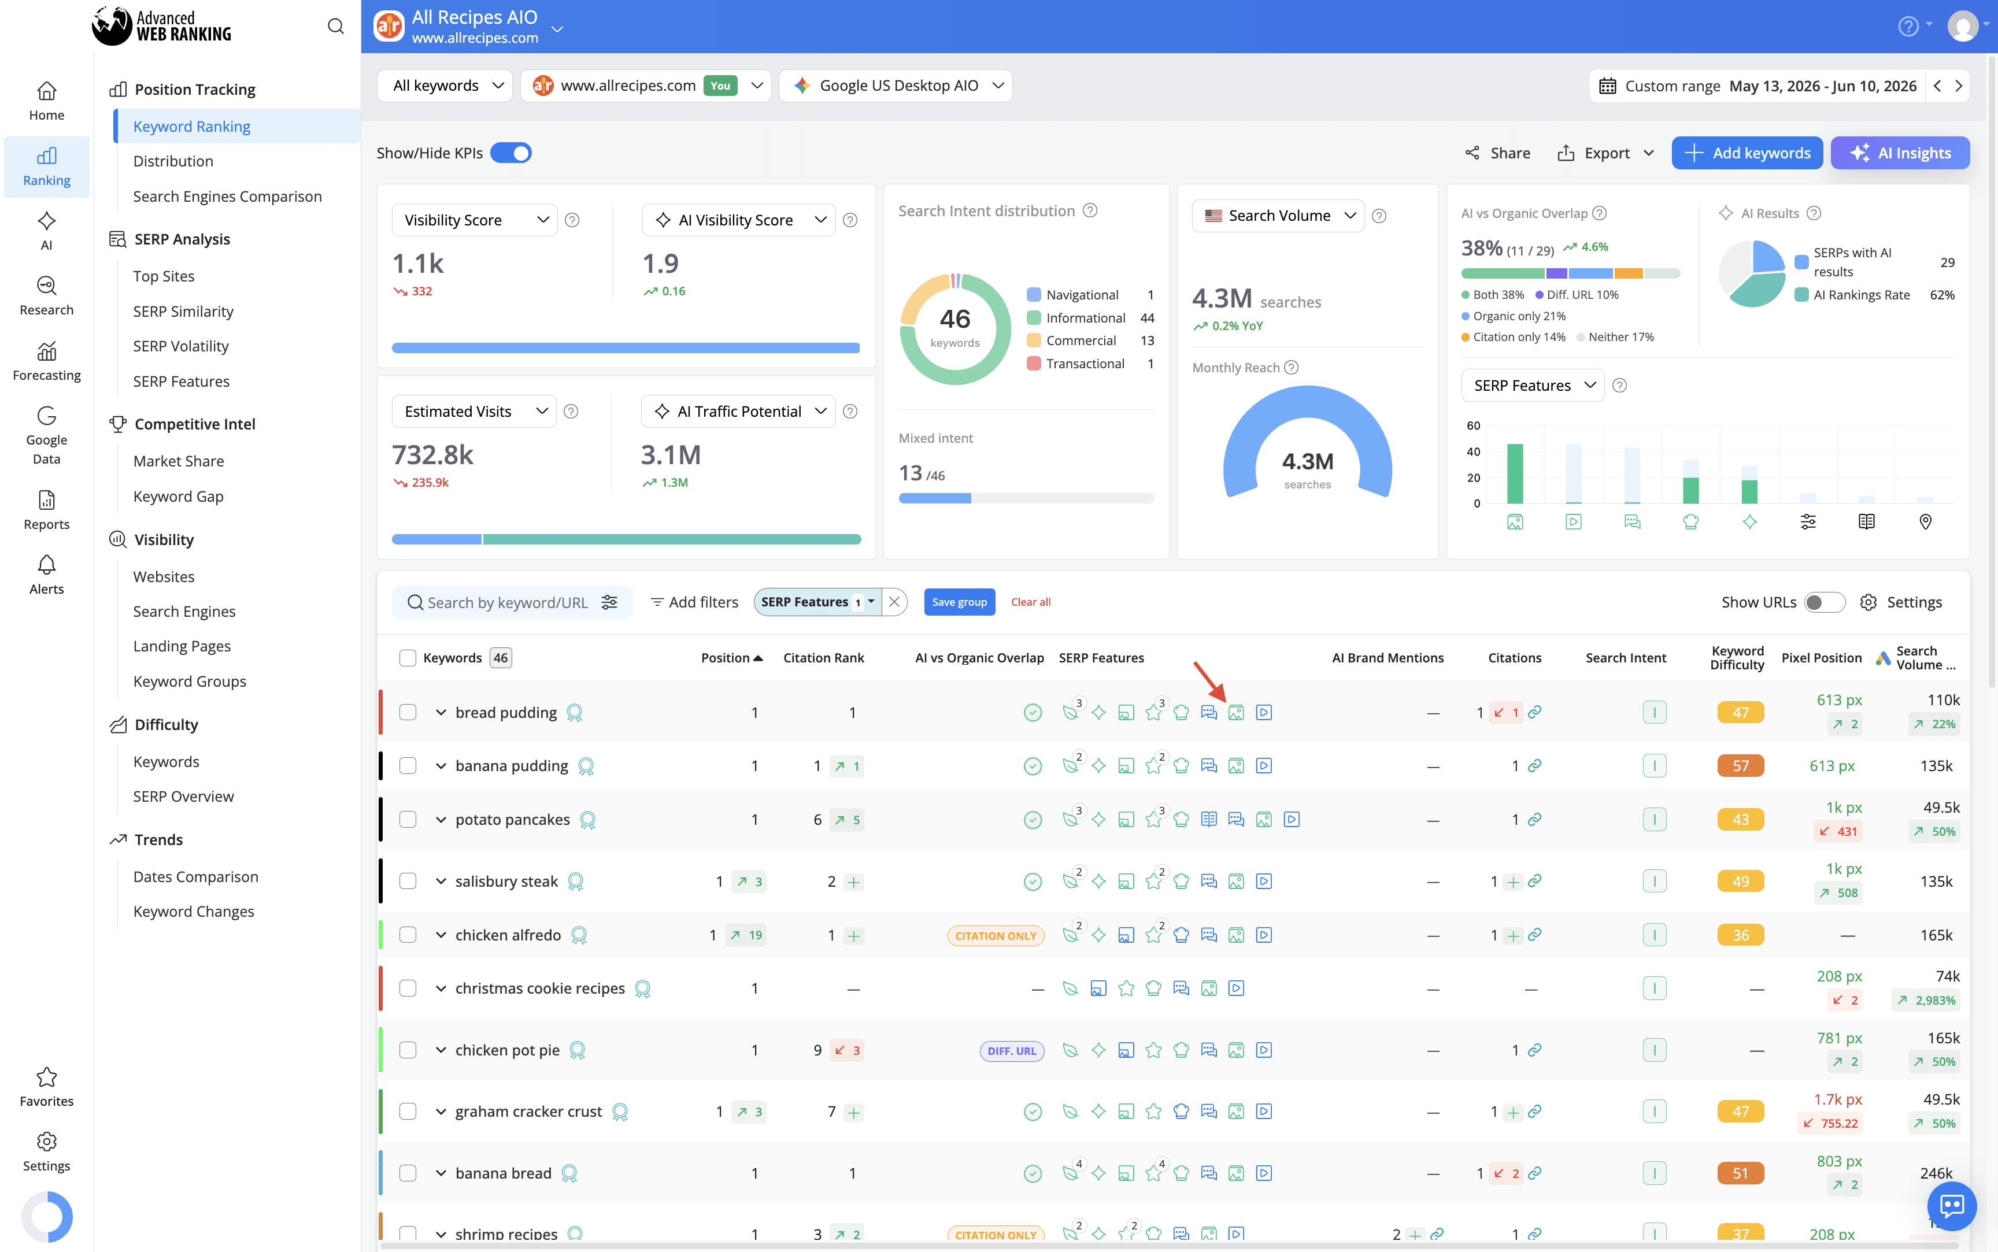Check the select-all Keywords checkbox
Image resolution: width=1998 pixels, height=1252 pixels.
coord(408,657)
